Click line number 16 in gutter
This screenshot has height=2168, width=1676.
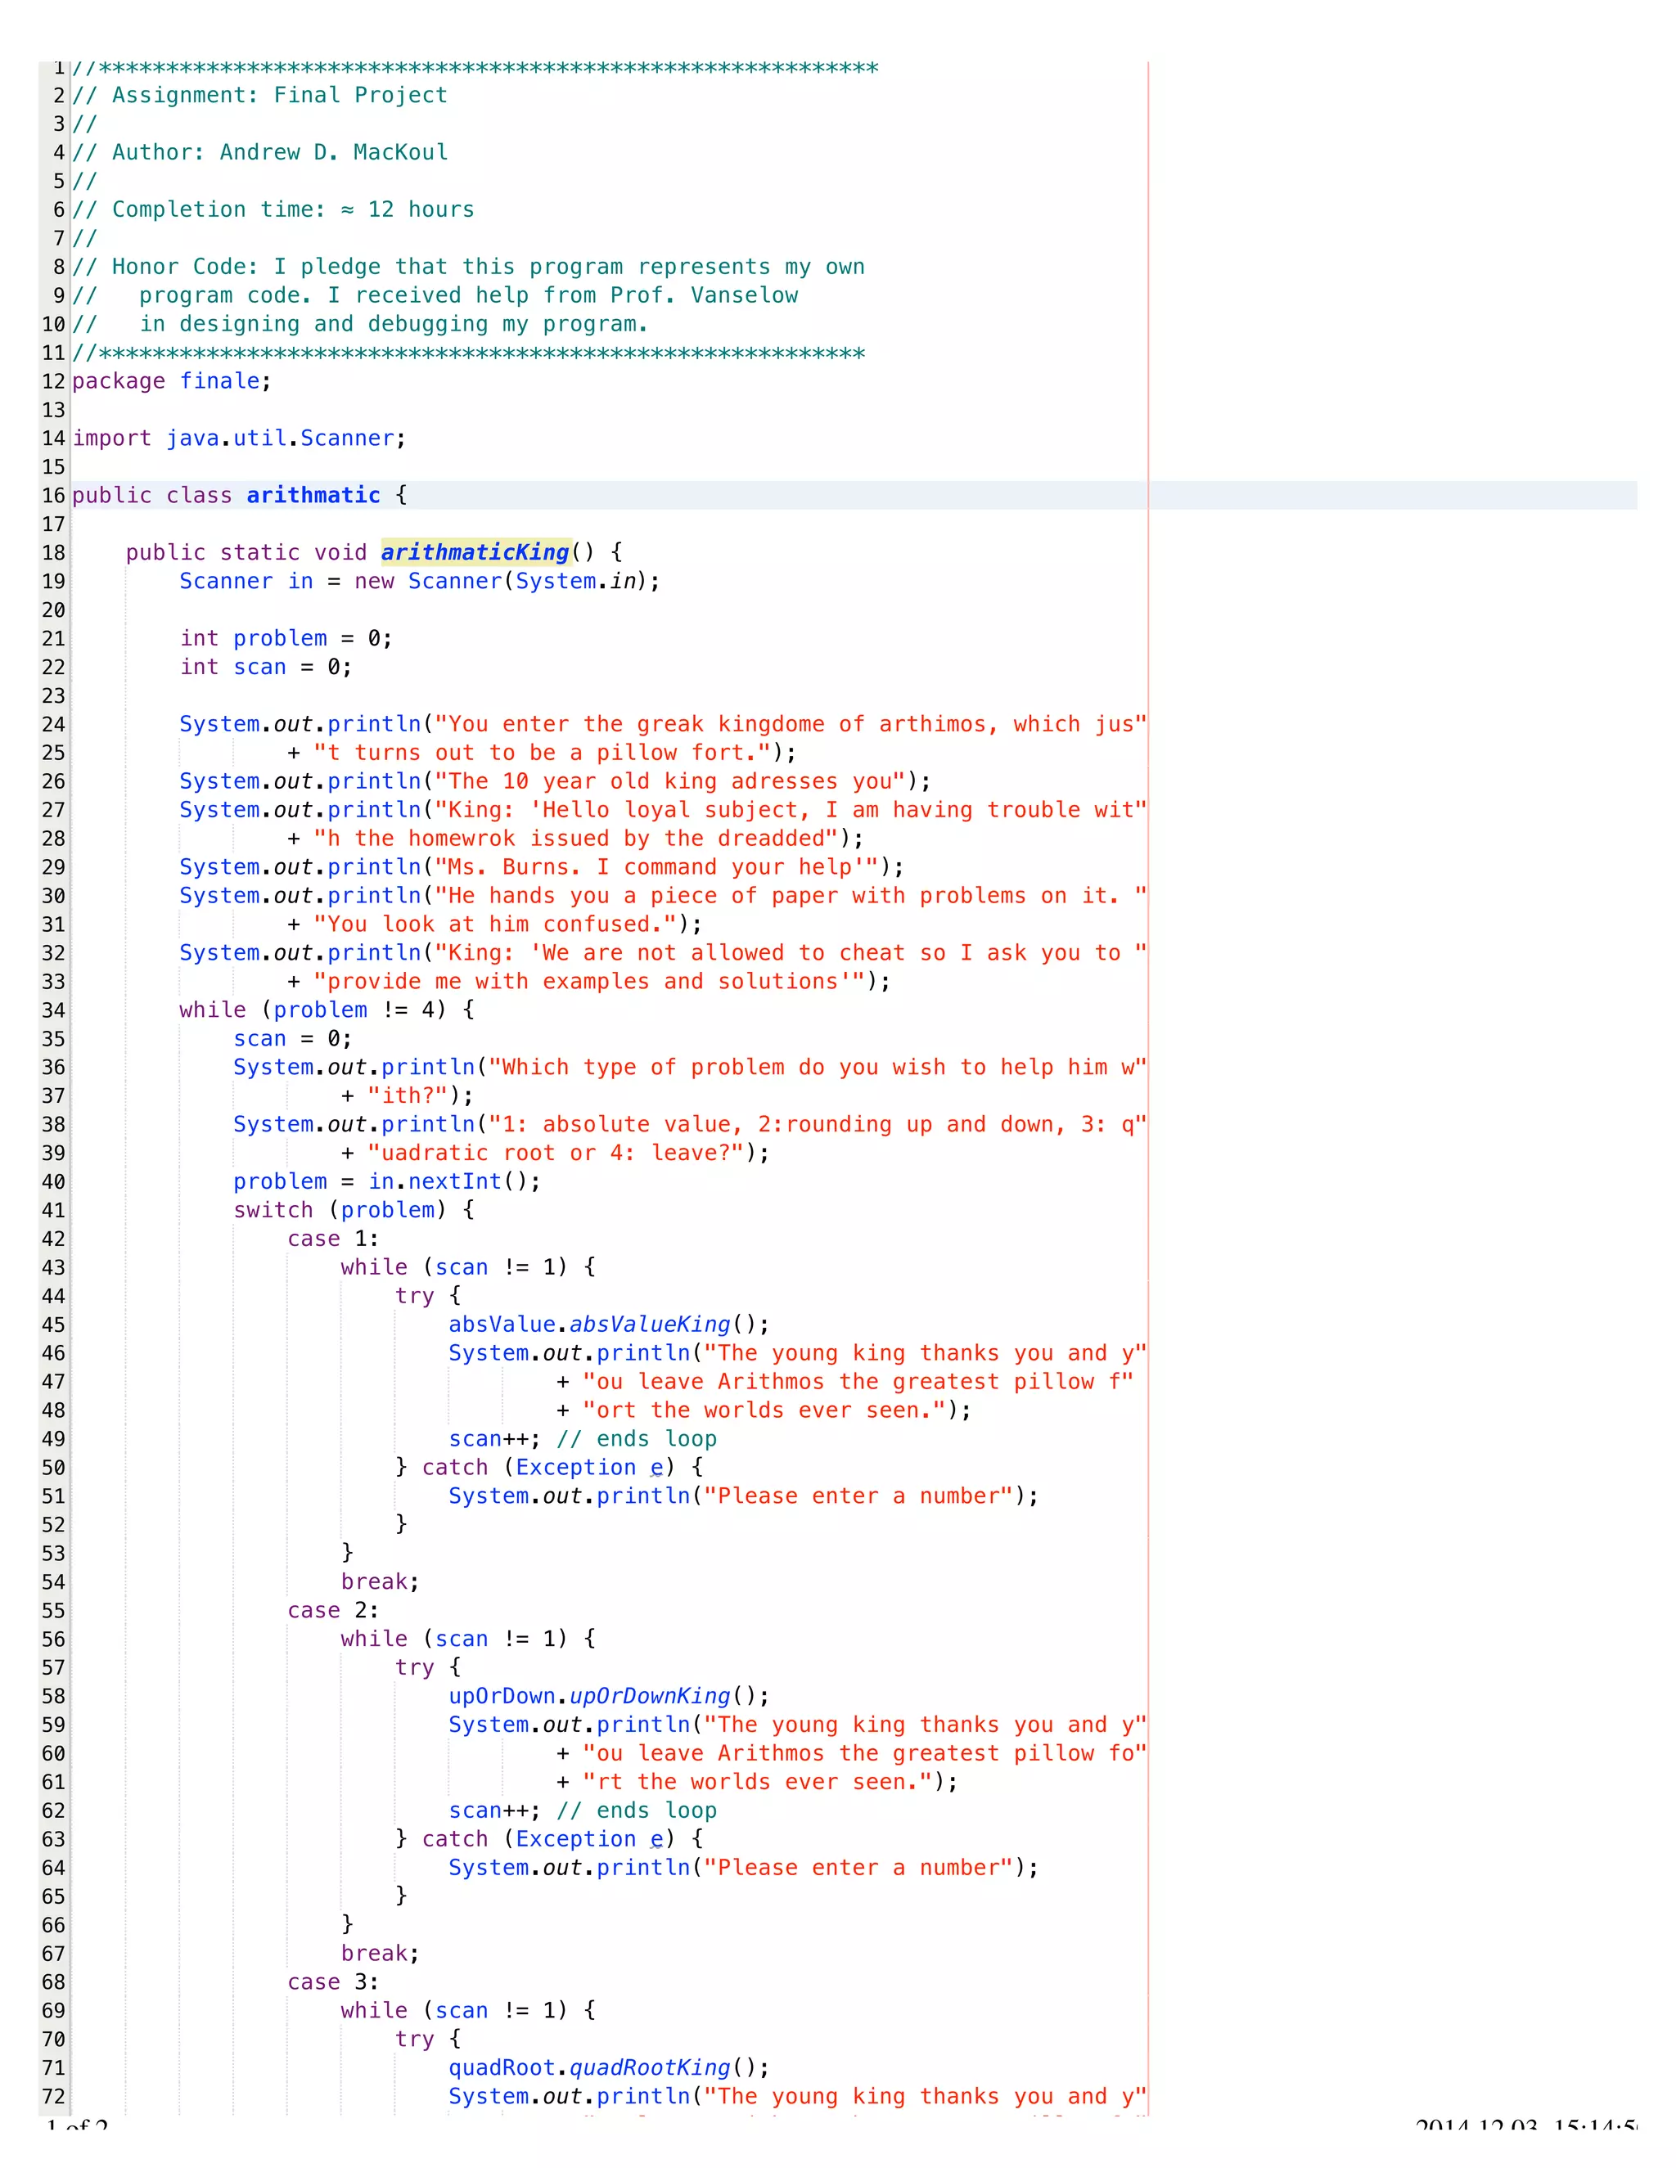54,495
